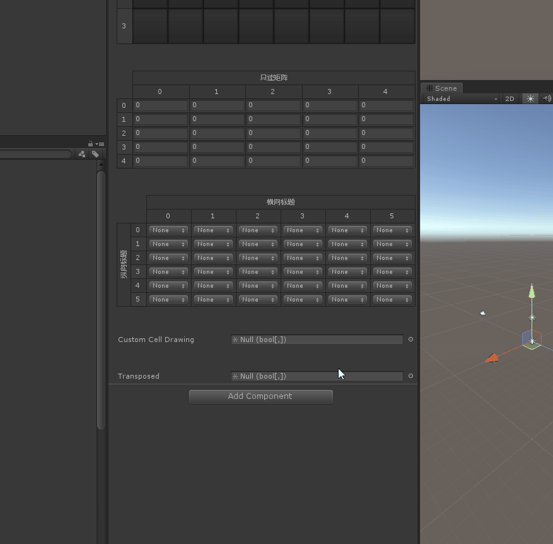Click the Add Component button
Image resolution: width=553 pixels, height=544 pixels.
coord(260,396)
